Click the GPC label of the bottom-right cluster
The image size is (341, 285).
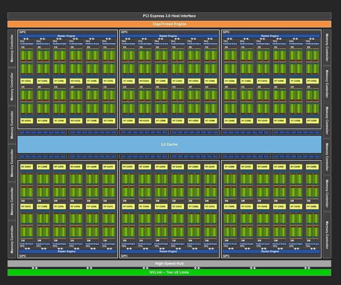[226, 256]
